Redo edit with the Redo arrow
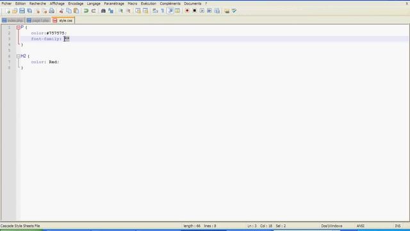 tap(94, 11)
